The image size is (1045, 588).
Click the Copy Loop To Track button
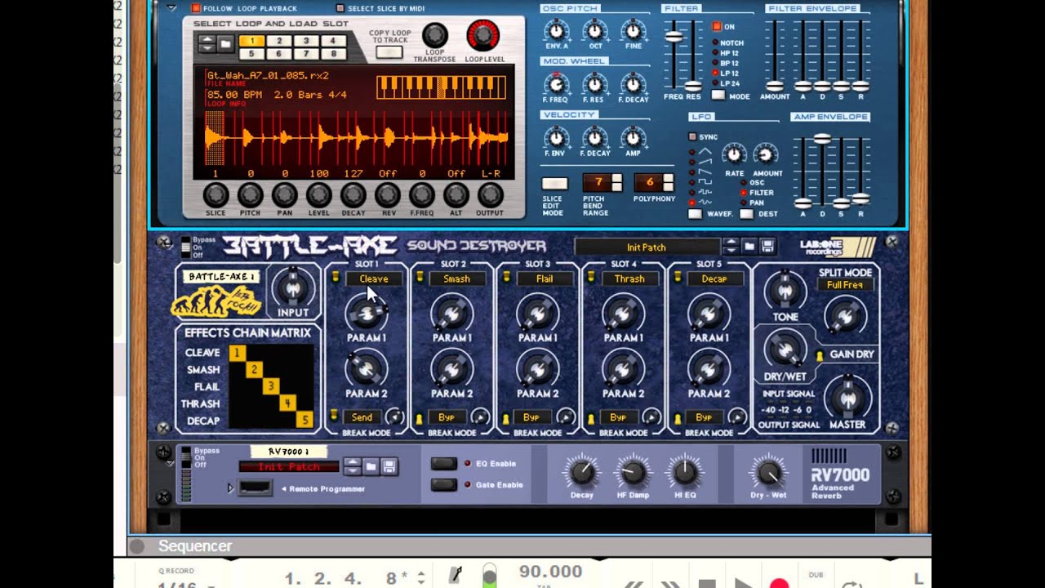[389, 52]
